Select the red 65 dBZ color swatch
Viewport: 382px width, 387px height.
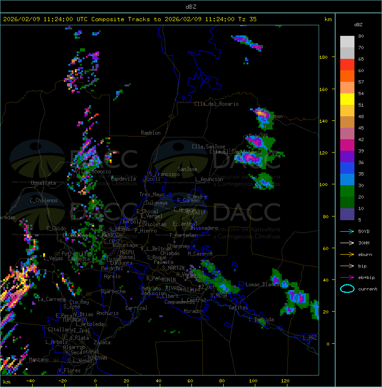coord(347,65)
